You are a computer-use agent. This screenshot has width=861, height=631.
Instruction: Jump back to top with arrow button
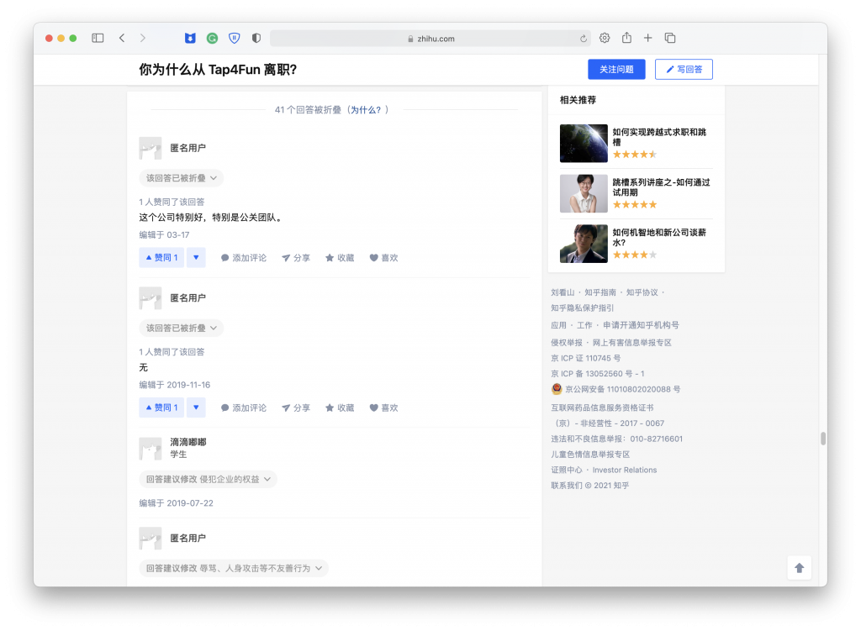click(800, 568)
